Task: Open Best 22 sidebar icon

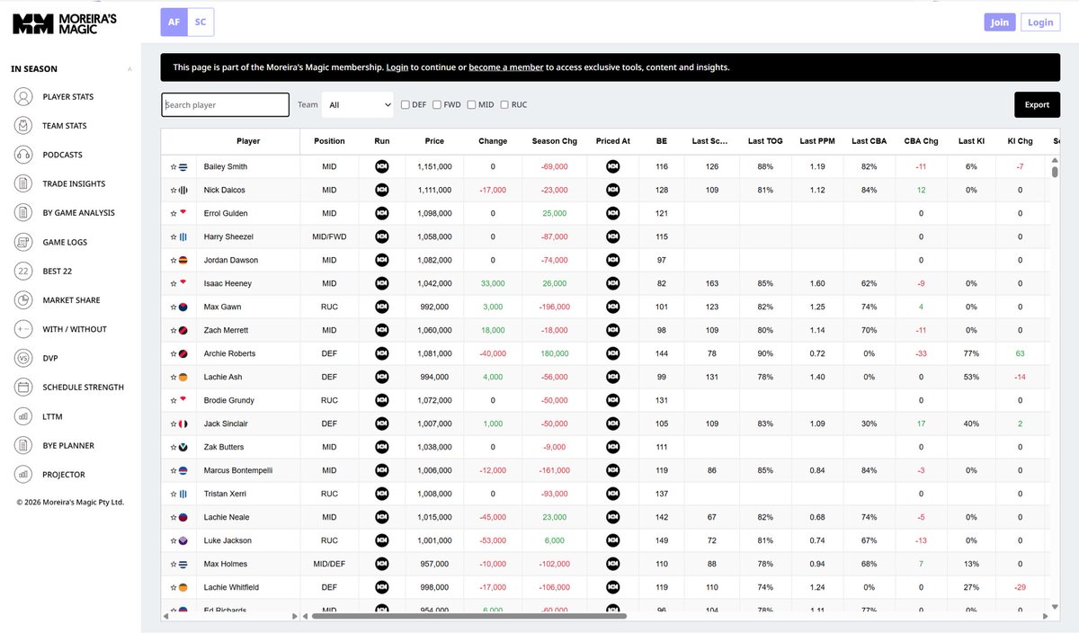Action: (23, 272)
